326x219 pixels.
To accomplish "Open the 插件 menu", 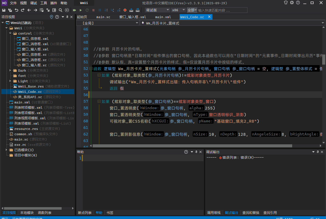I will pos(54,3).
